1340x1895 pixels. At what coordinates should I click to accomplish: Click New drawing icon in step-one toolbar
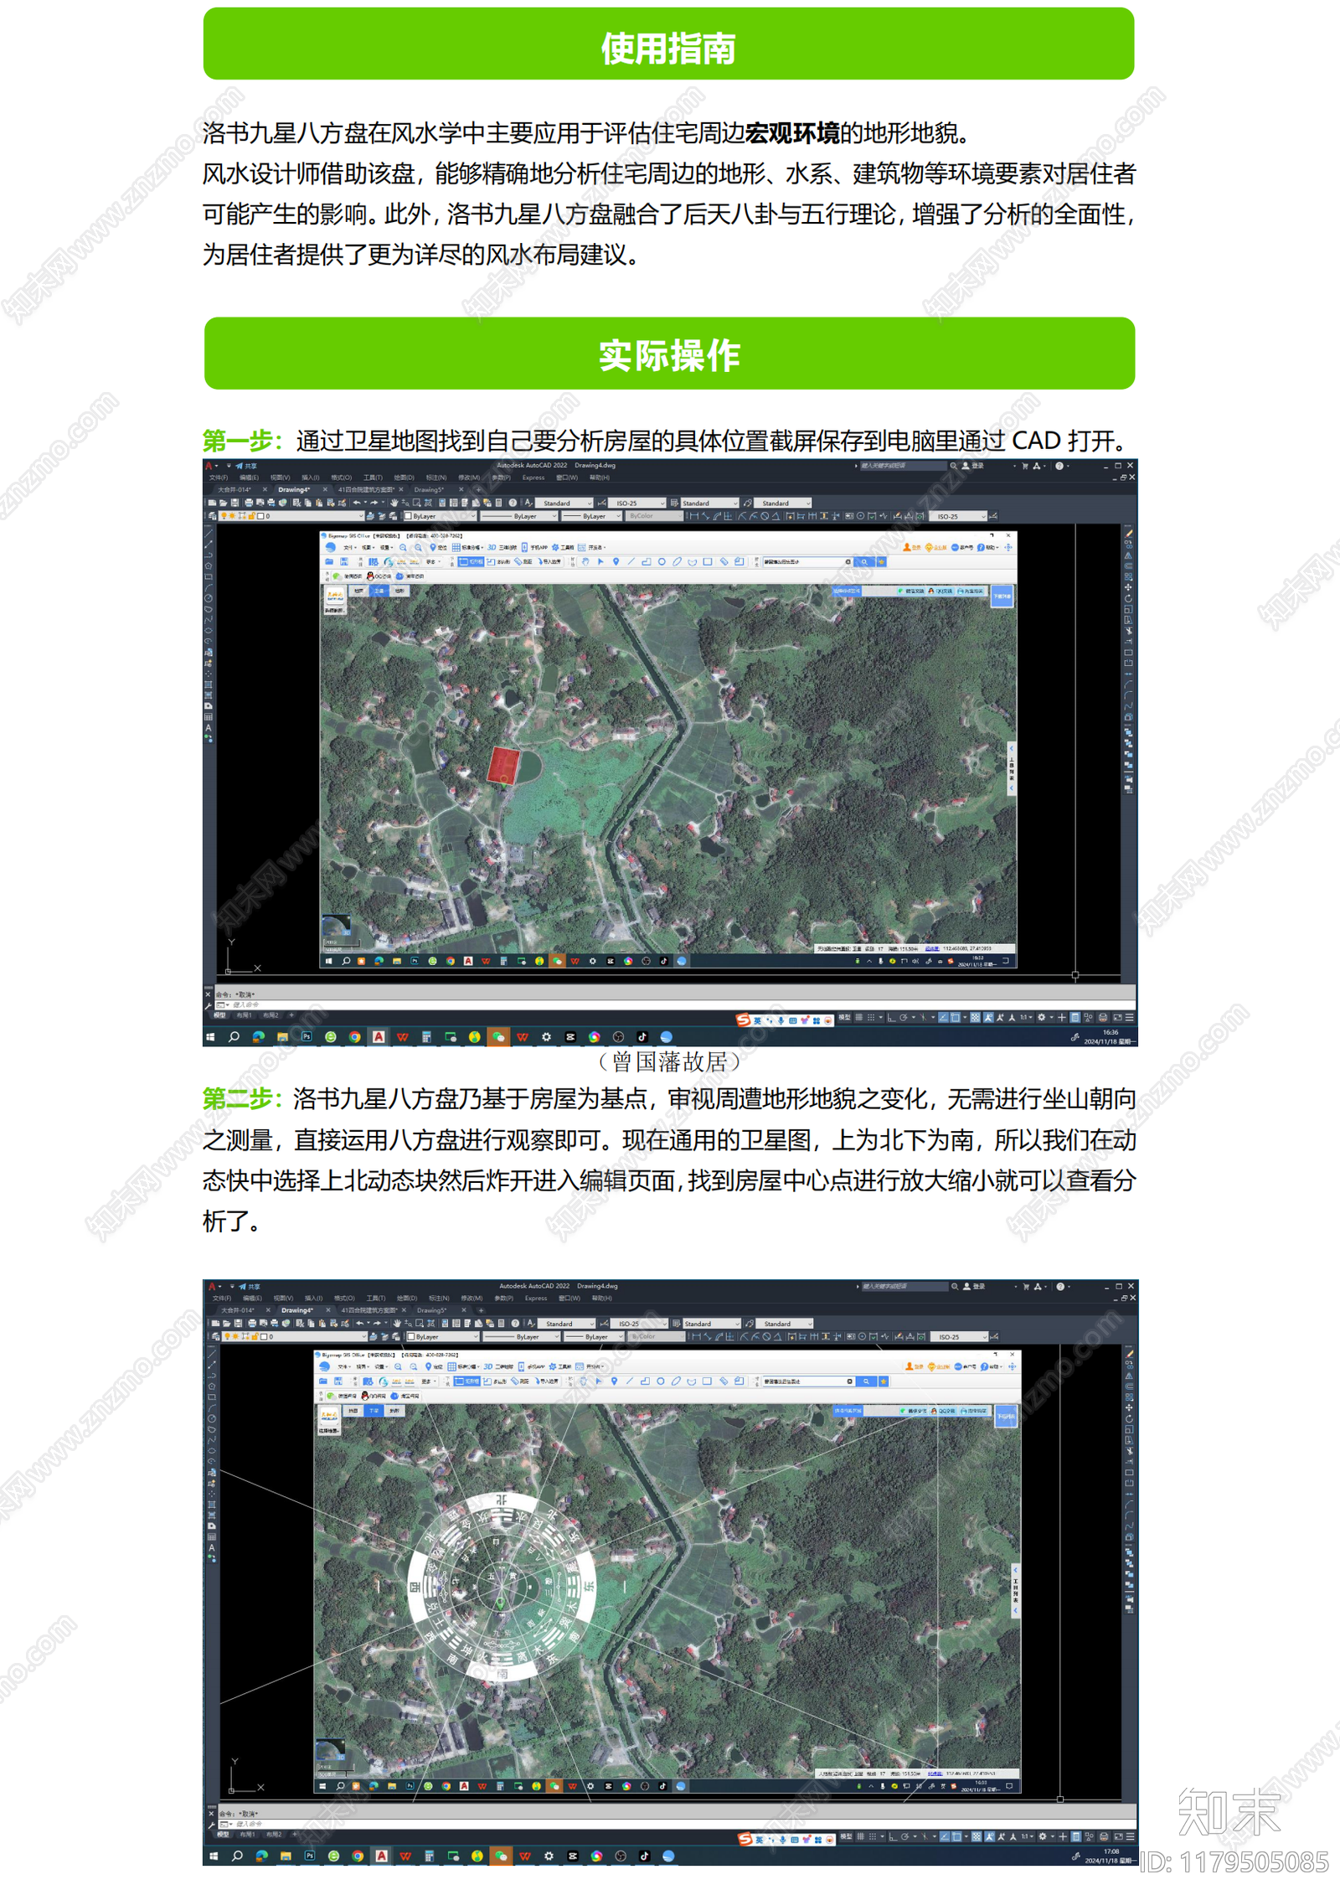[x=212, y=503]
